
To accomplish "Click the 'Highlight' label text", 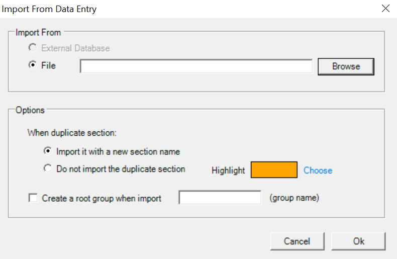I will [228, 170].
